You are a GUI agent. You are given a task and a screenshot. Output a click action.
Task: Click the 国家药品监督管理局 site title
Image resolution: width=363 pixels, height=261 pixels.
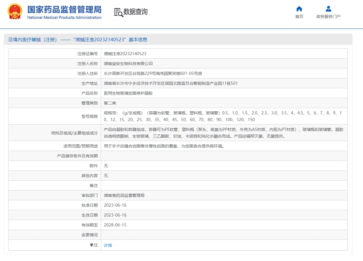coord(64,9)
